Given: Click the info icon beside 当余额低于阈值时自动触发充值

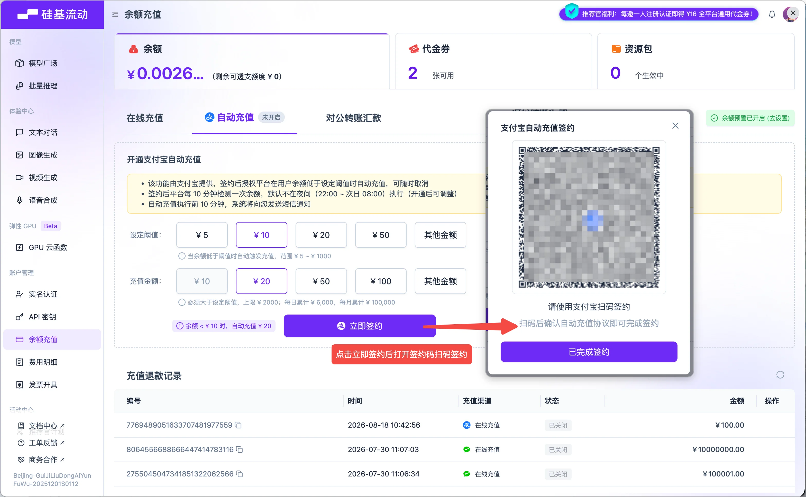Looking at the screenshot, I should pyautogui.click(x=181, y=256).
